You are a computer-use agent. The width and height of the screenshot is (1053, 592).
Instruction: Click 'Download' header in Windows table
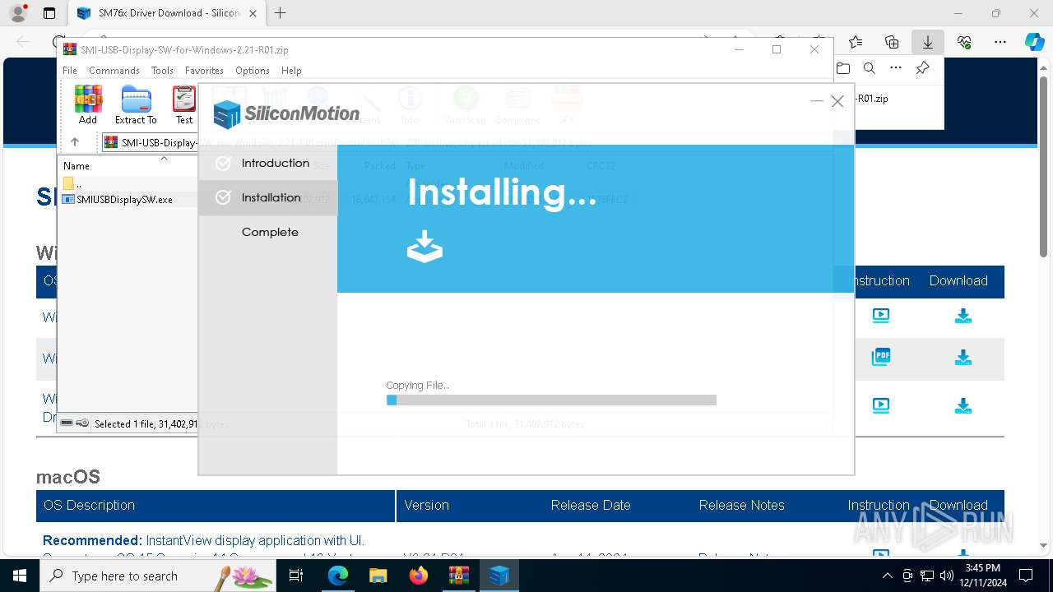point(958,280)
